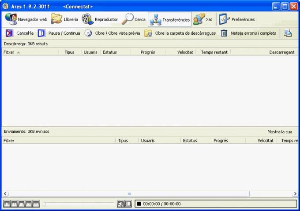Screen dimensions: 300x211
Task: Click the Pausa / Continua pause icon
Action: [x=41, y=33]
